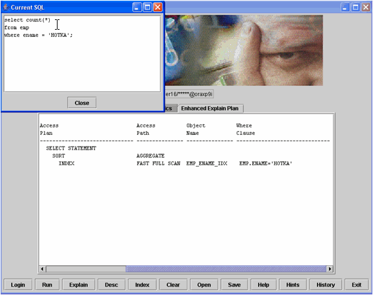The image size is (373, 295).
Task: Click the Explain button
Action: [x=78, y=285]
